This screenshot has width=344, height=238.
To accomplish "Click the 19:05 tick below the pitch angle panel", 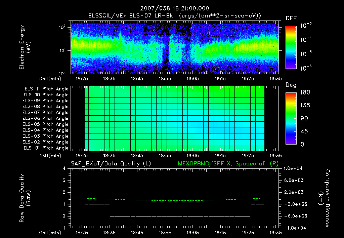I will pyautogui.click(x=192, y=156).
